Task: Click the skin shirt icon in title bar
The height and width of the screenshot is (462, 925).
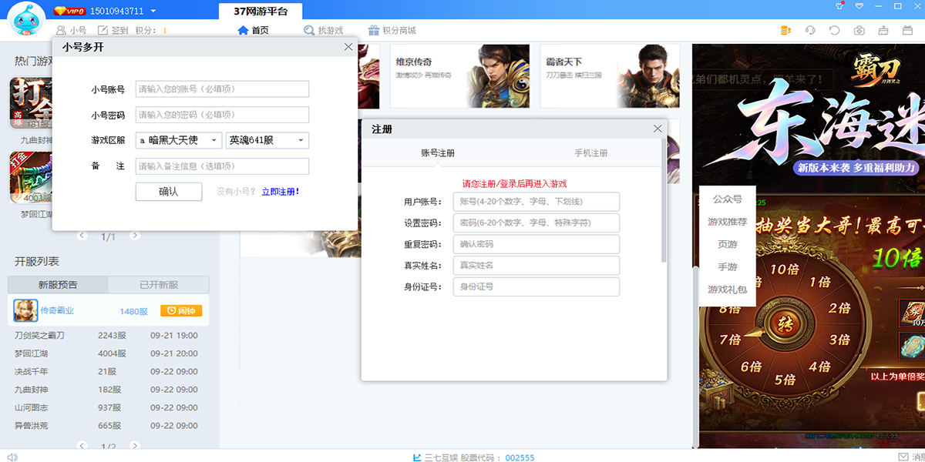Action: point(840,6)
